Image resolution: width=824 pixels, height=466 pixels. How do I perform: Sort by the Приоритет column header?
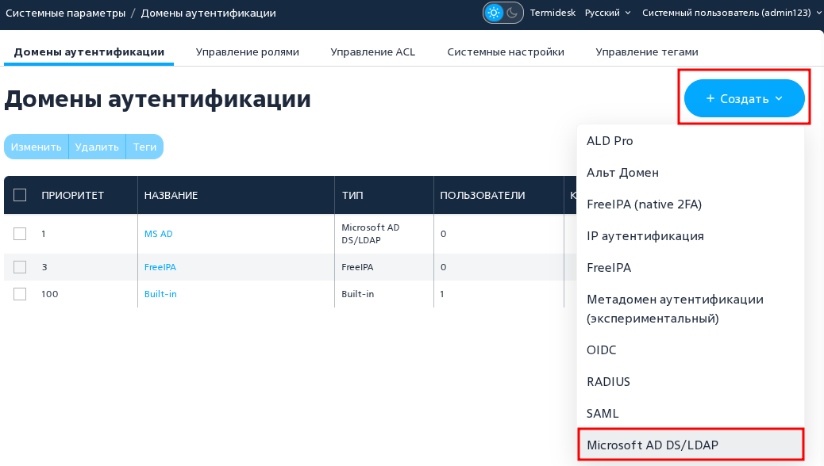[72, 195]
